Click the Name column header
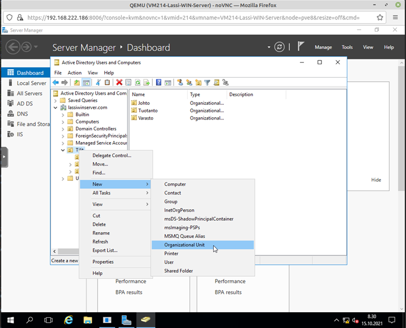 pyautogui.click(x=158, y=95)
